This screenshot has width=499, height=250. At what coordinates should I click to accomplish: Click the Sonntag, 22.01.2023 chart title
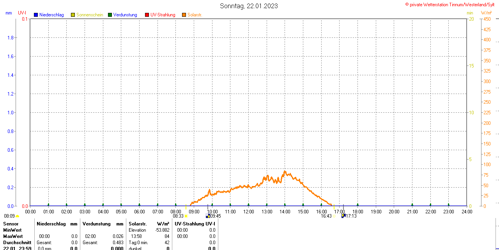tap(249, 6)
